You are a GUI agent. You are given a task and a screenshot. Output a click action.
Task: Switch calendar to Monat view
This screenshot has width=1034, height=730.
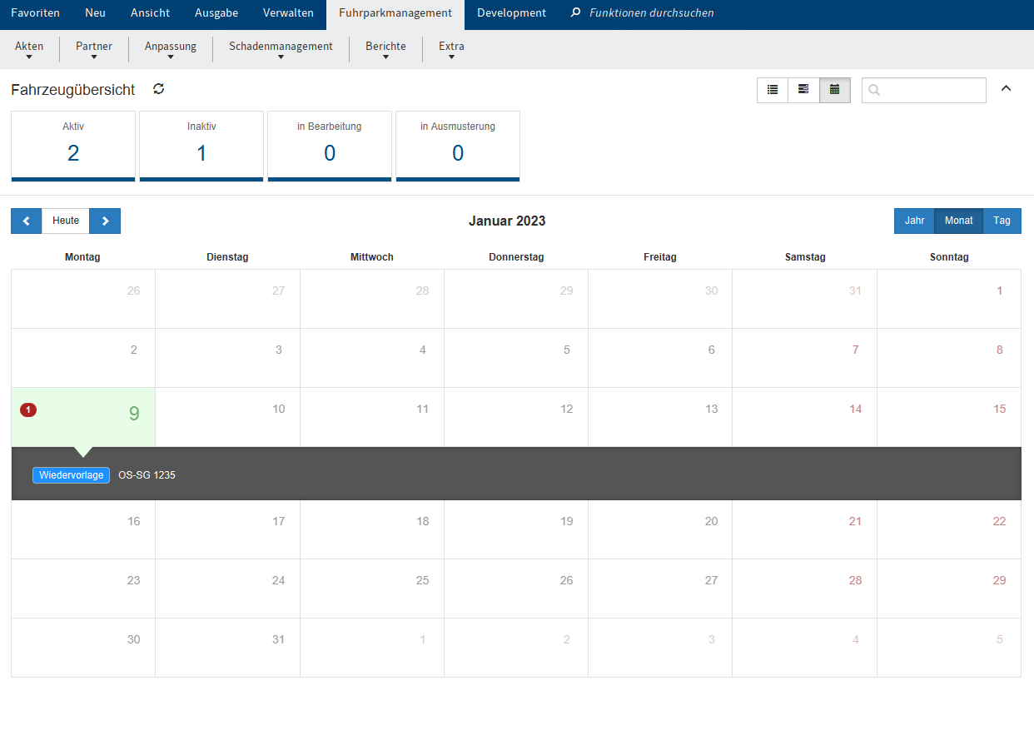tap(958, 221)
